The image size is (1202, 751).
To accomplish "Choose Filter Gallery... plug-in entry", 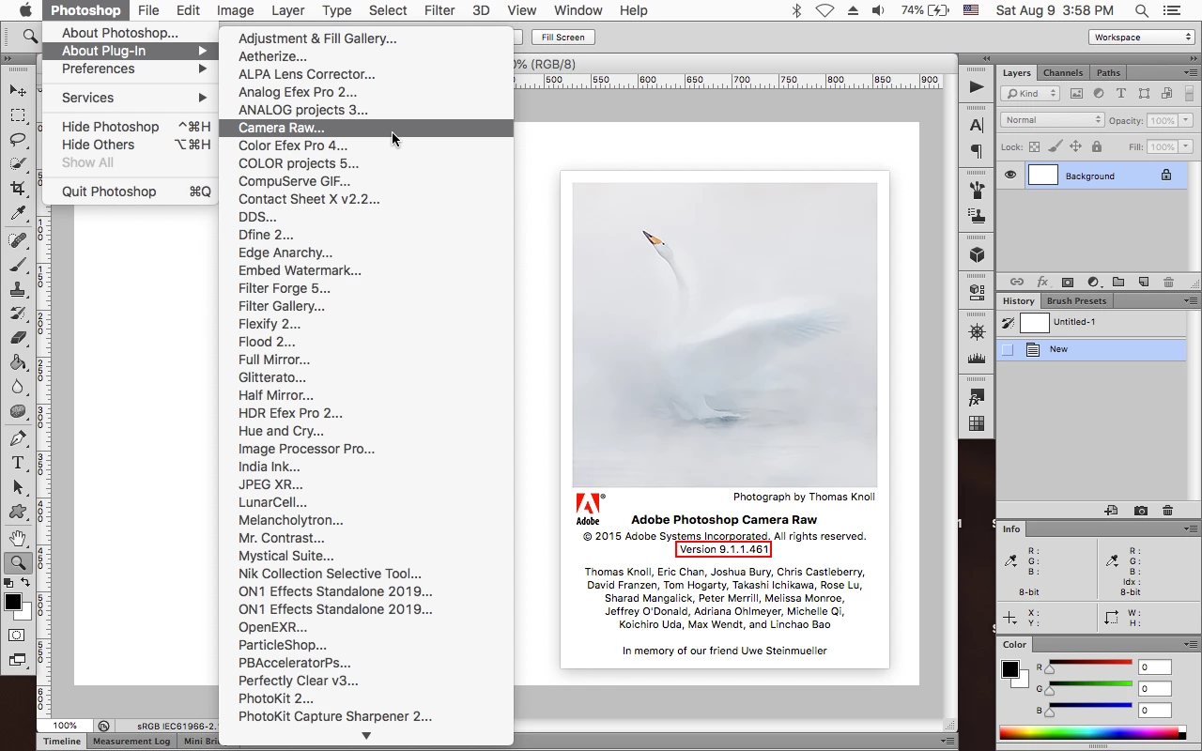I will [366, 306].
